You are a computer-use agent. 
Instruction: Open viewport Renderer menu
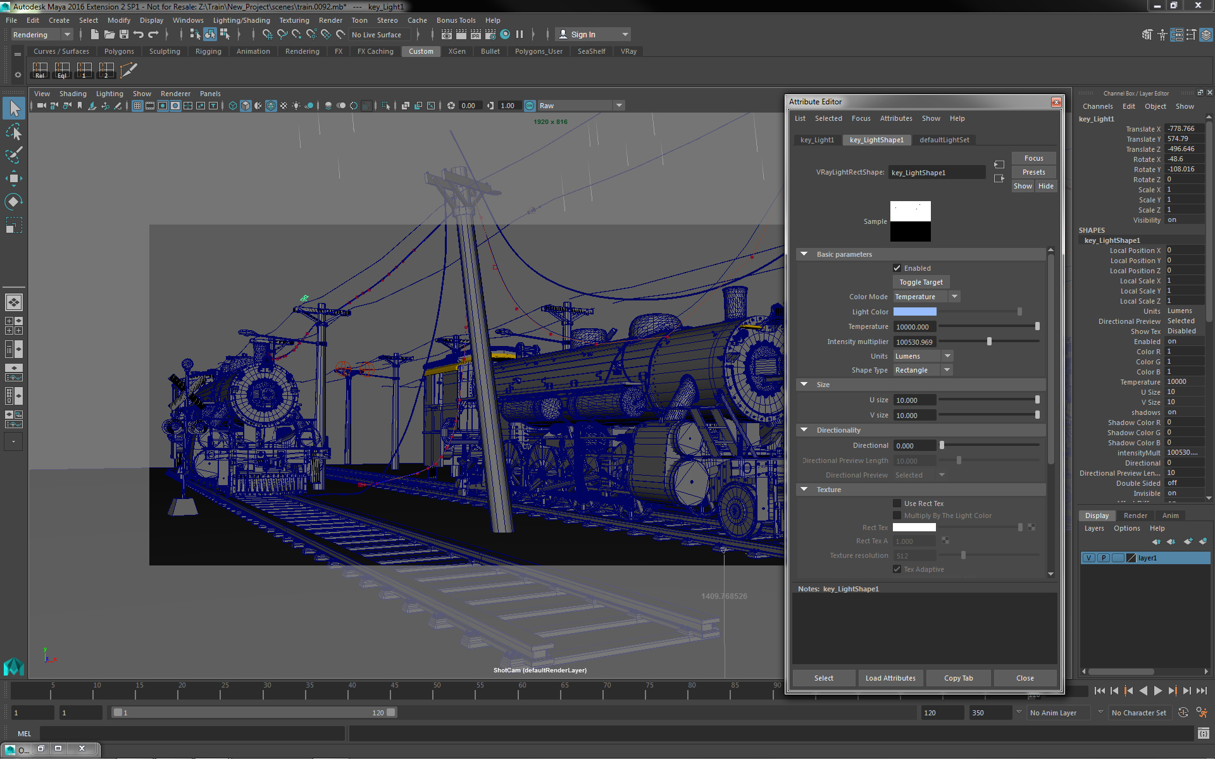(x=175, y=94)
